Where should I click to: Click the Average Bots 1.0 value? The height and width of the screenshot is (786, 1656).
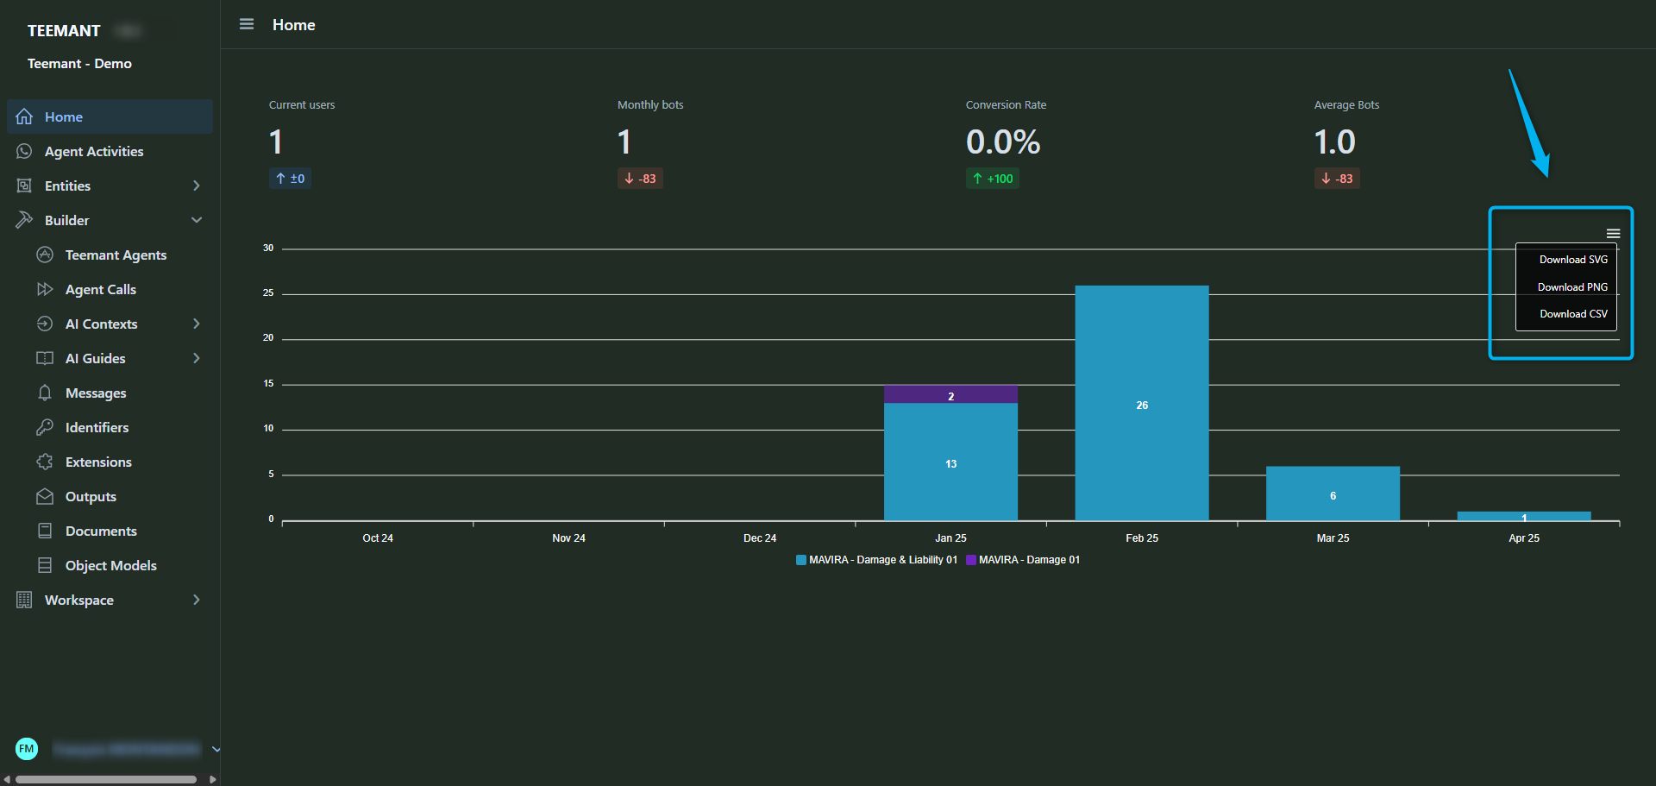[1334, 141]
